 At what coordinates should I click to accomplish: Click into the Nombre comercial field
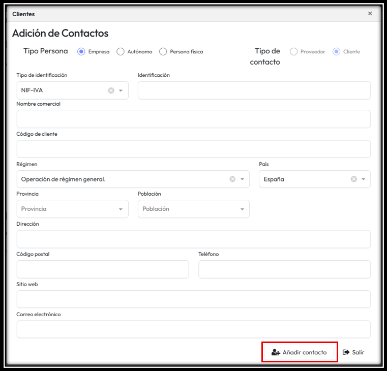[193, 119]
